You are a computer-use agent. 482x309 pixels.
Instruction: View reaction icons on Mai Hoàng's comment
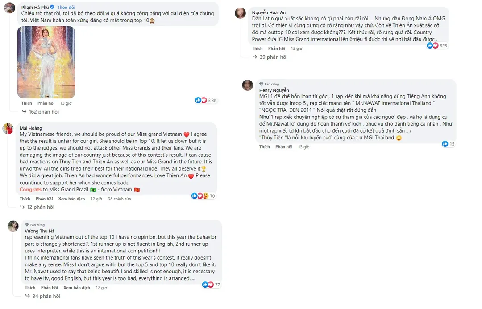200,196
